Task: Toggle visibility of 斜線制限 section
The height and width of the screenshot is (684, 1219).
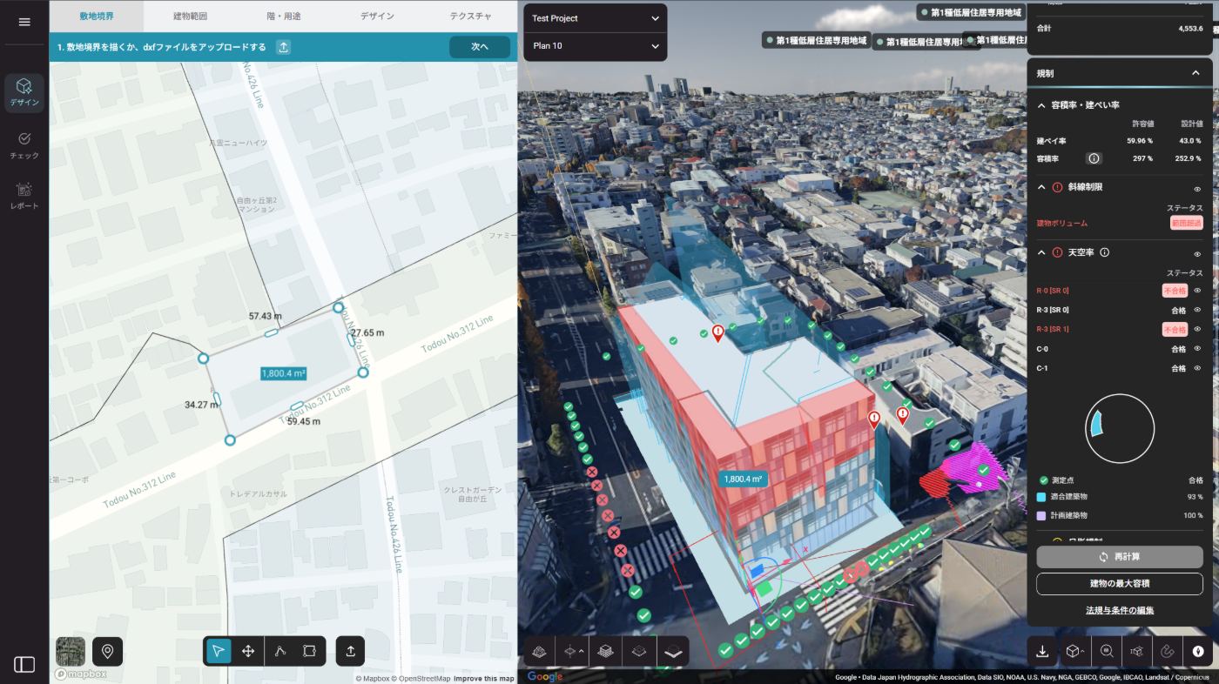Action: [1197, 189]
